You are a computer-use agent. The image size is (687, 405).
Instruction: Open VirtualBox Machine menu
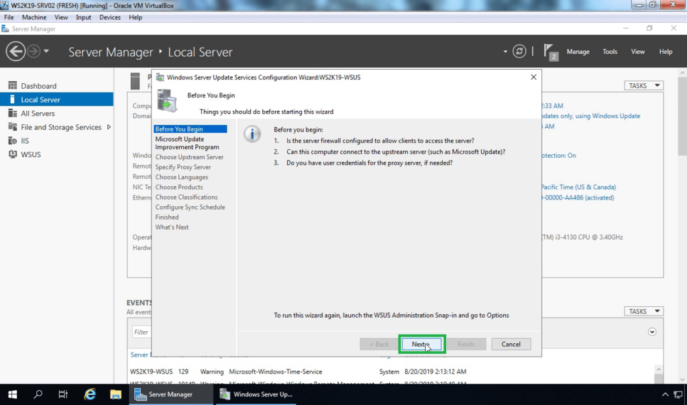[x=34, y=17]
